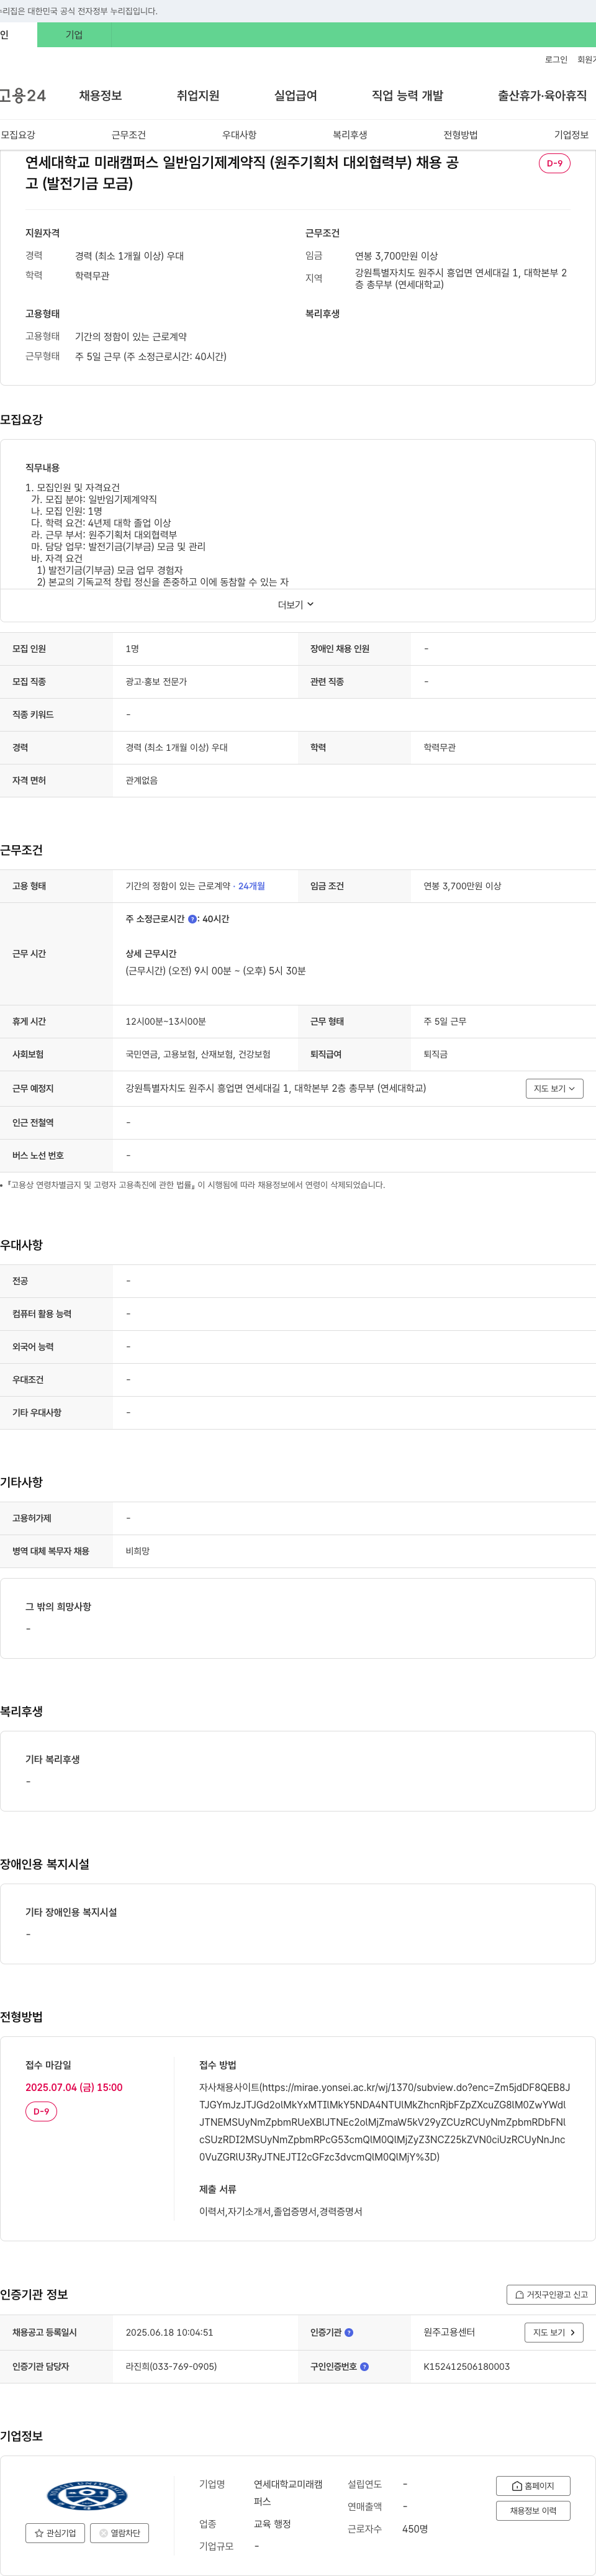Open the 실업급여 menu
The width and height of the screenshot is (596, 2576).
click(296, 96)
